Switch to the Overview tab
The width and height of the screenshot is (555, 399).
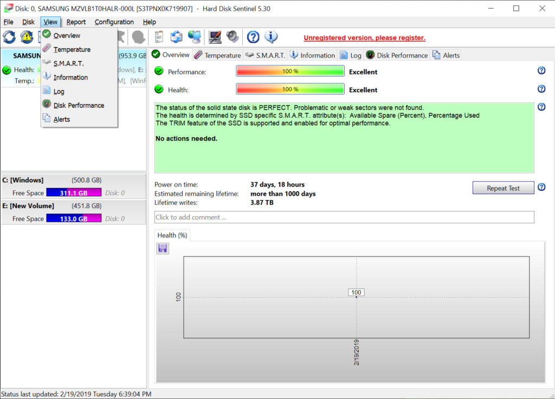(171, 55)
